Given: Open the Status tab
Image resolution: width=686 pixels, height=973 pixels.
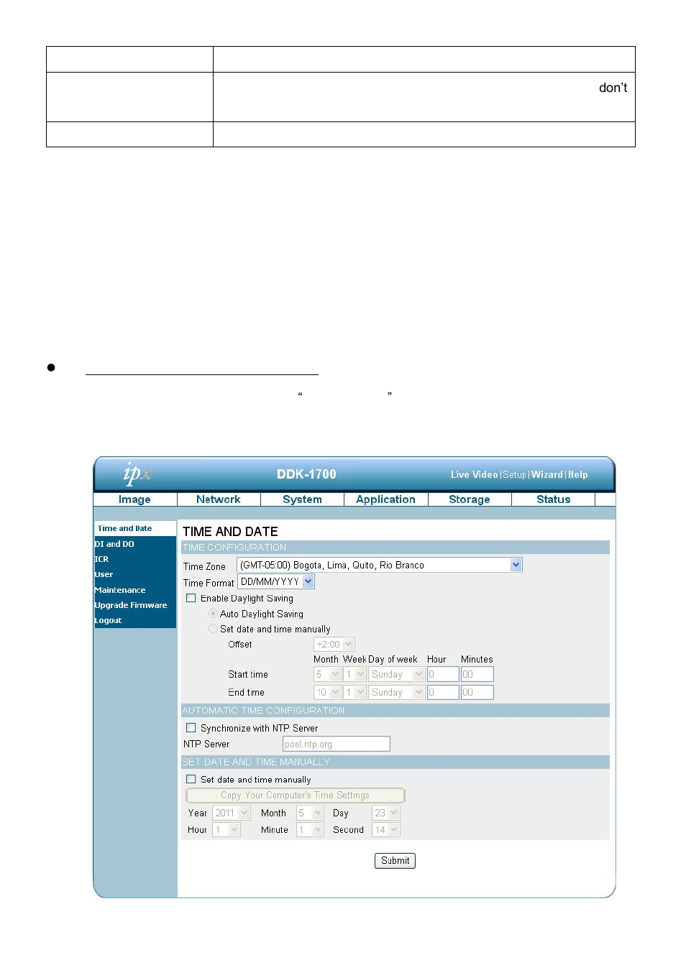Looking at the screenshot, I should click(x=553, y=499).
